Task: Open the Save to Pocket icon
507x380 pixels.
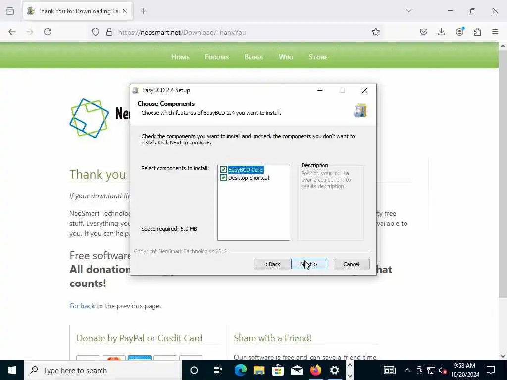Action: pyautogui.click(x=424, y=32)
